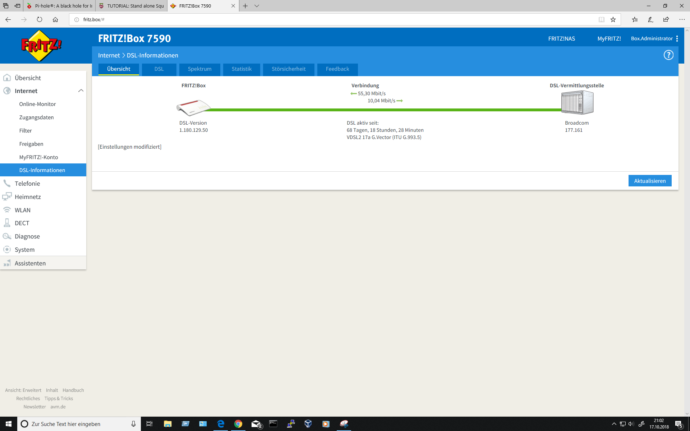
Task: Open the help question mark icon
Action: 668,55
